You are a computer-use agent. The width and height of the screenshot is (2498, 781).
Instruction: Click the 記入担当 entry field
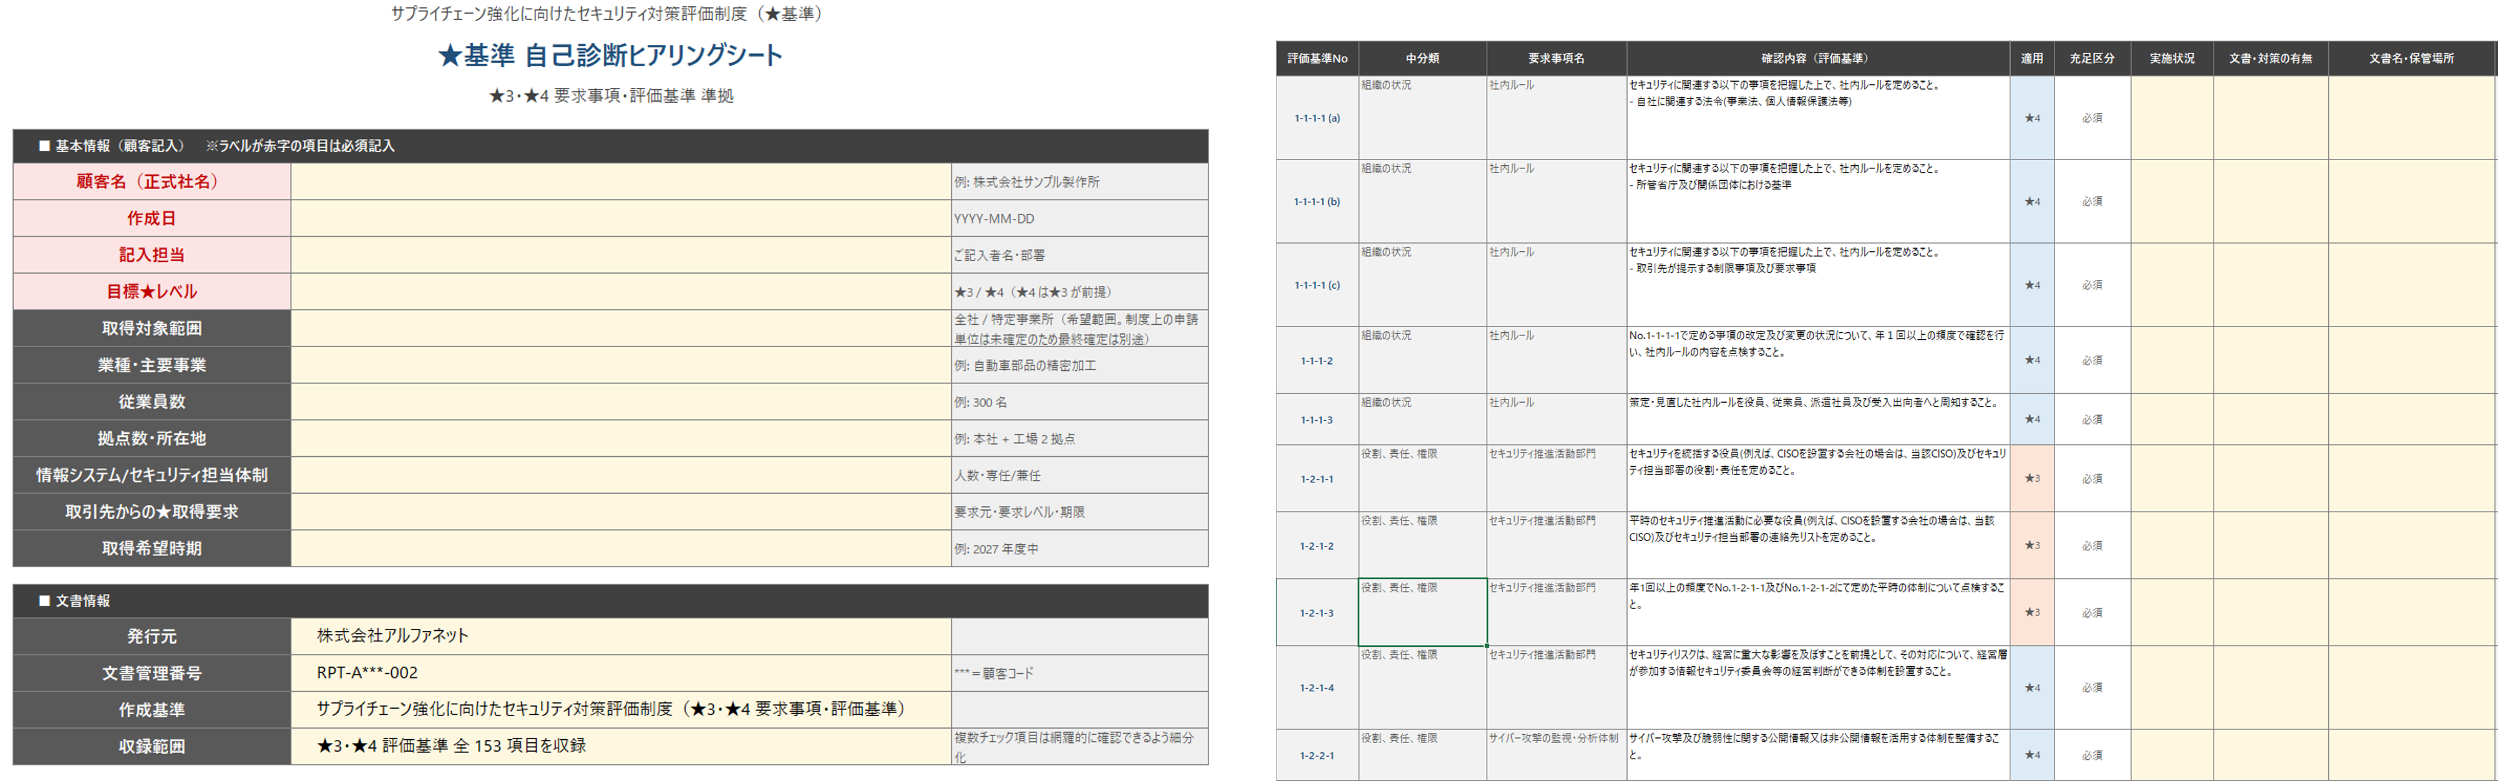click(x=621, y=255)
